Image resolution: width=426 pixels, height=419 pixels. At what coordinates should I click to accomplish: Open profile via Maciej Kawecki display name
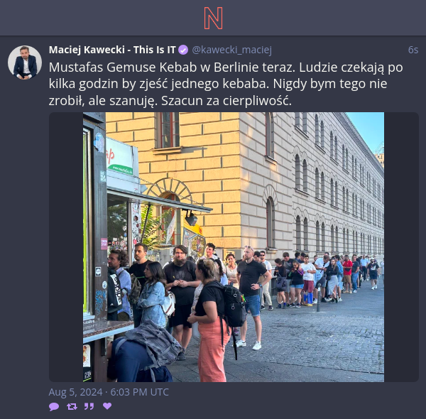point(112,50)
